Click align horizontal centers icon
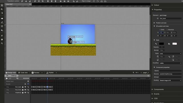The height and width of the screenshot is (103, 183). pos(39,1)
